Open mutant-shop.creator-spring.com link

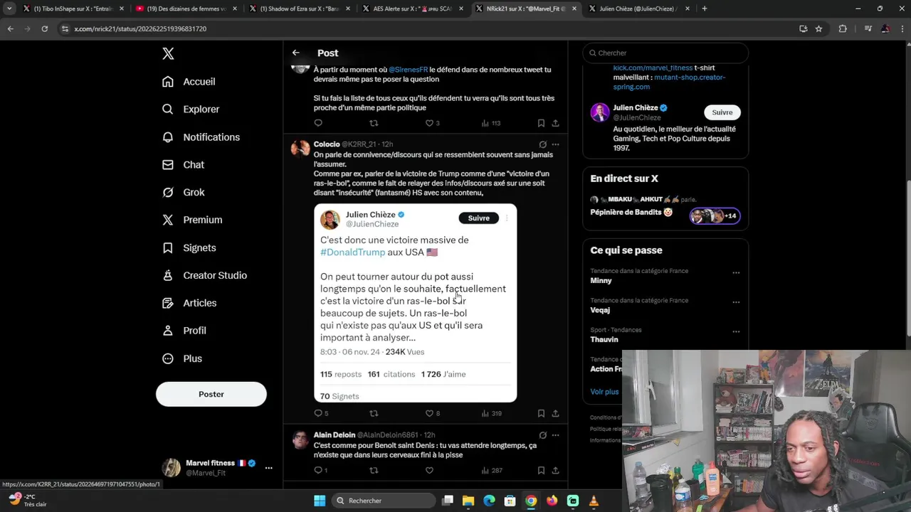point(669,82)
